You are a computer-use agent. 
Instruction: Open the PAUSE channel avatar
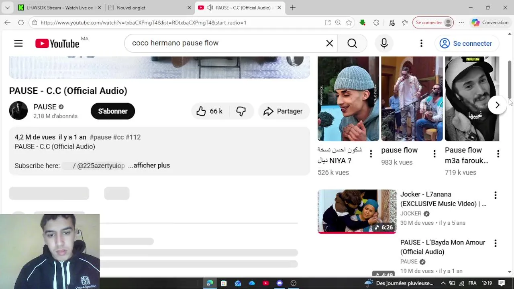(18, 111)
